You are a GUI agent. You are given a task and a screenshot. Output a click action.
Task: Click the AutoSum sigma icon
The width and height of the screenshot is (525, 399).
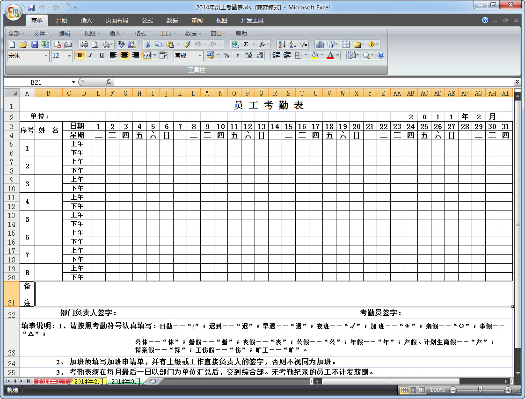246,44
